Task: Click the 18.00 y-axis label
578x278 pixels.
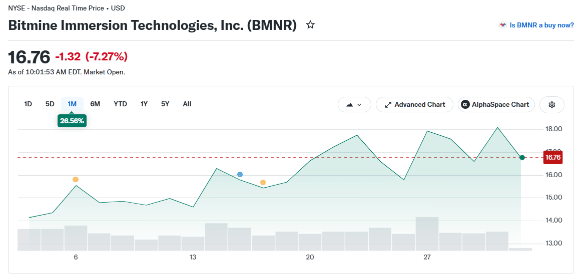Action: 553,129
